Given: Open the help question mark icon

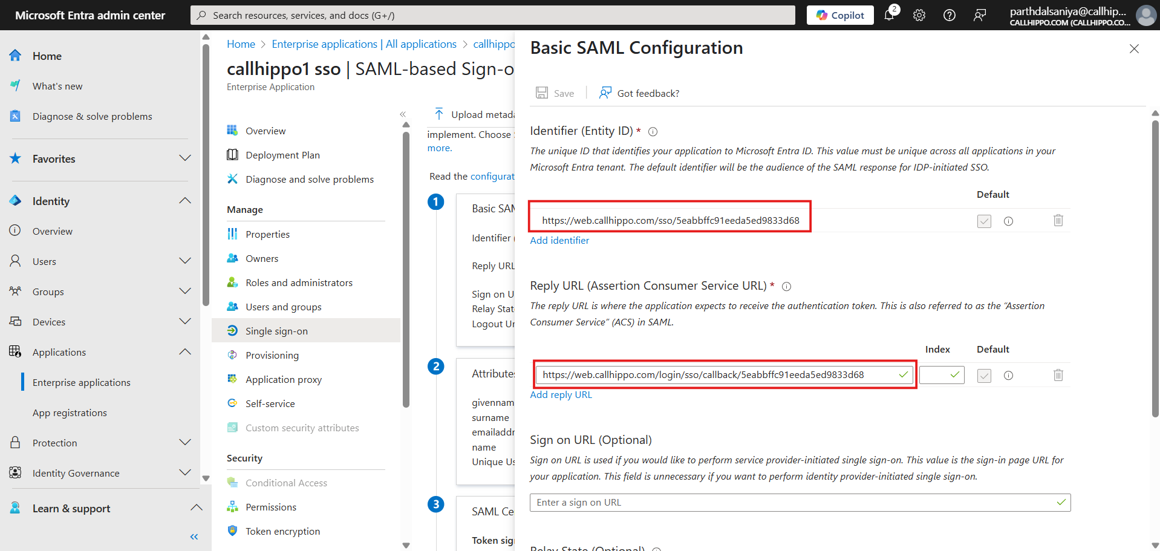Looking at the screenshot, I should (x=950, y=15).
